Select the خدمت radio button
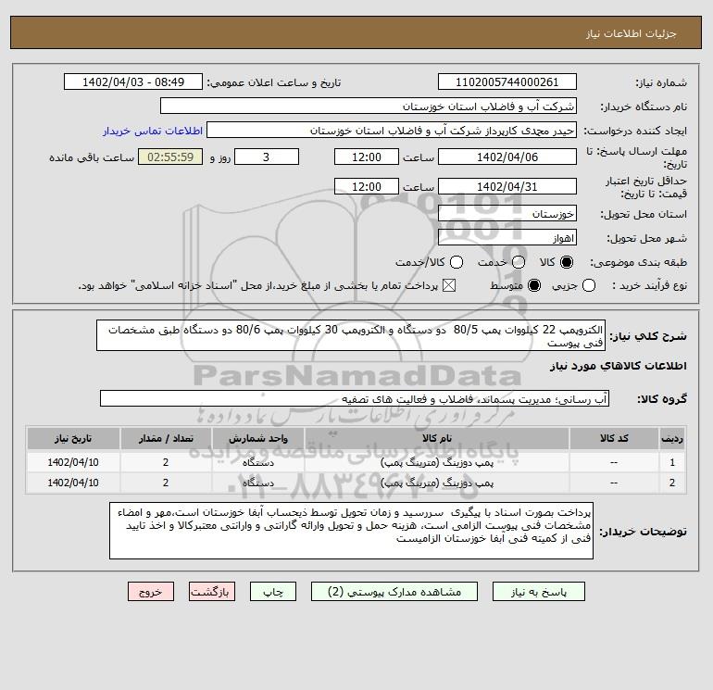 coord(519,262)
